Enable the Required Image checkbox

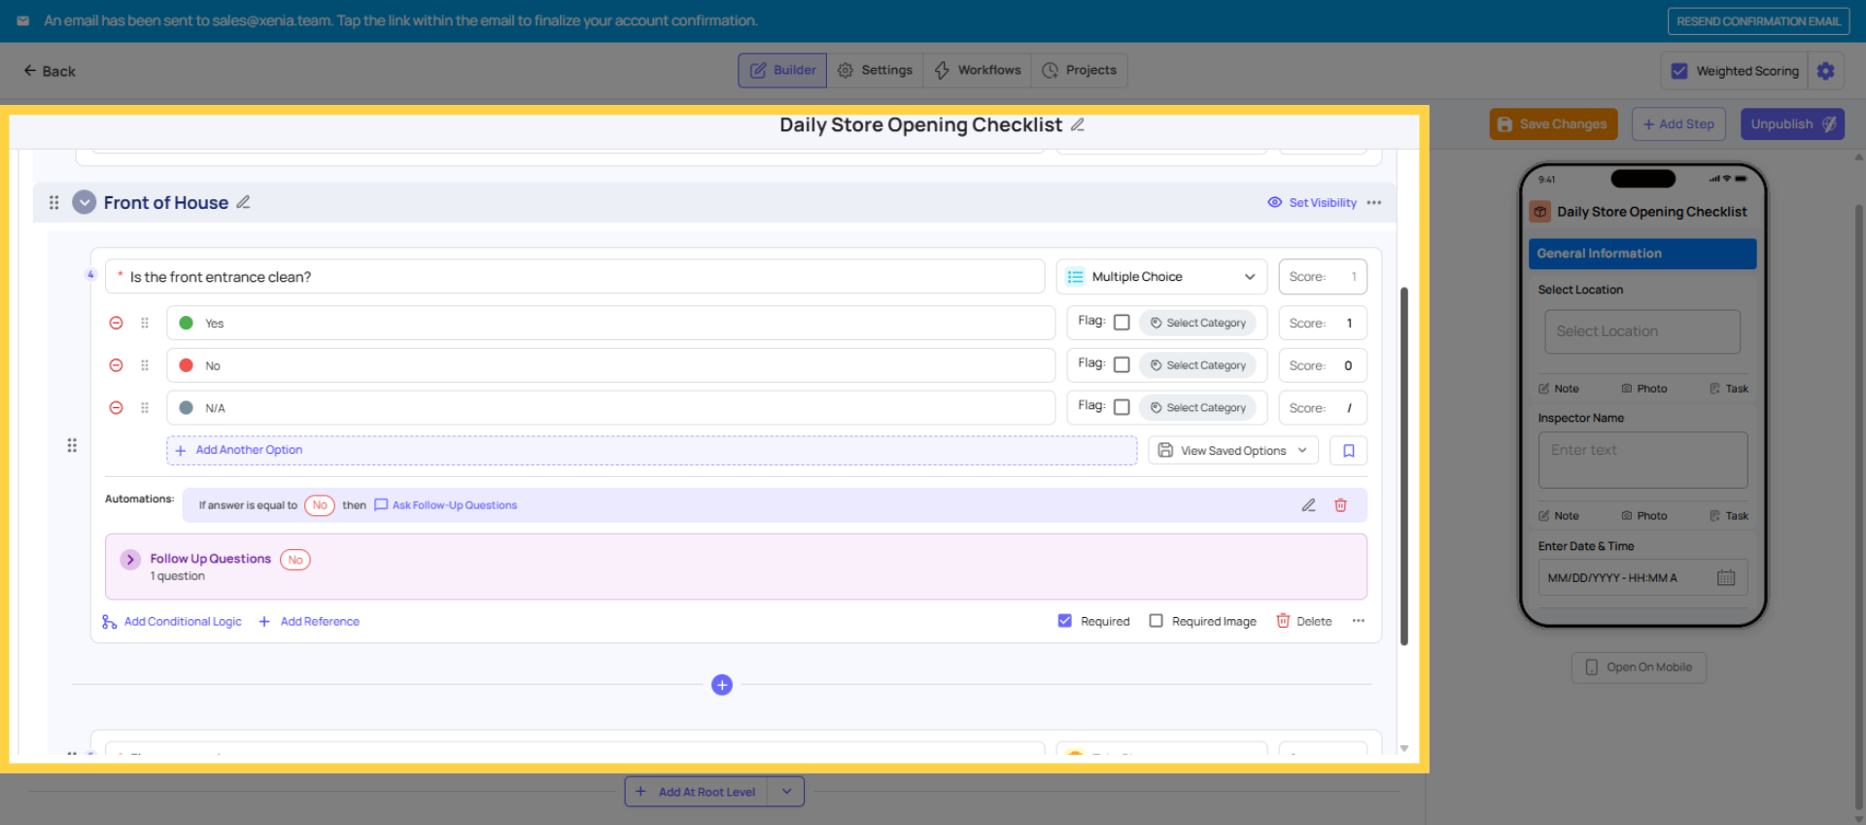(x=1156, y=621)
